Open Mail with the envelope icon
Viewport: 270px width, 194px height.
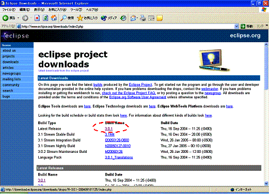(x=133, y=18)
